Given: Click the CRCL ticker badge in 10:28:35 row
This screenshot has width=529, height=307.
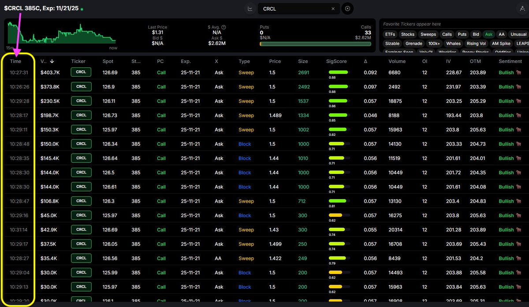Looking at the screenshot, I should coord(81,158).
